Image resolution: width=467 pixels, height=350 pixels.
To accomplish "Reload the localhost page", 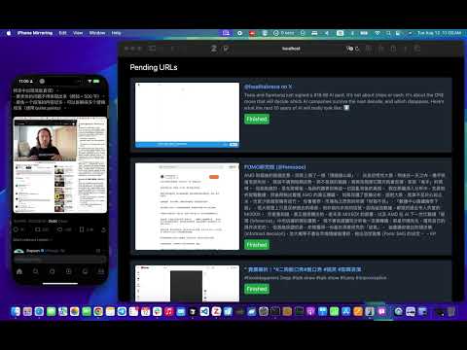I will [357, 49].
